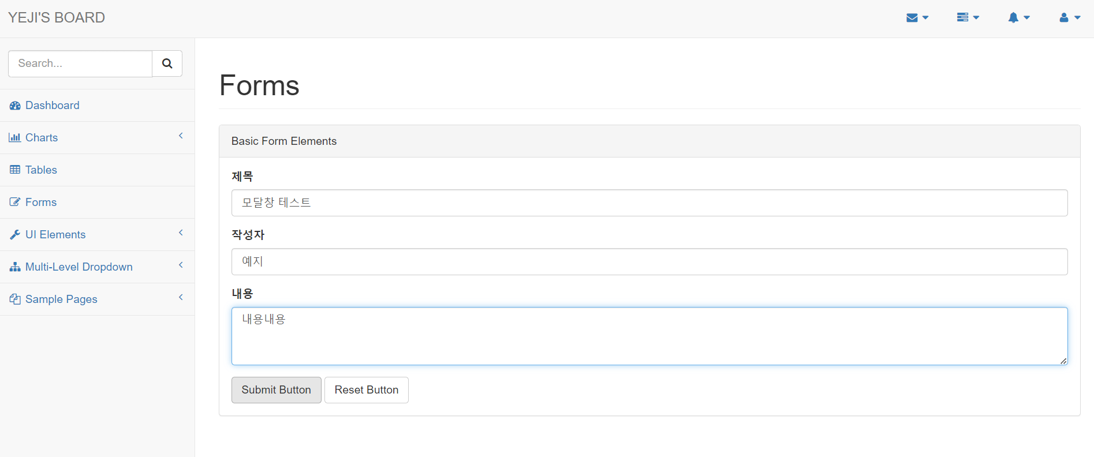
Task: Click the Dashboard gauge icon
Action: [15, 106]
